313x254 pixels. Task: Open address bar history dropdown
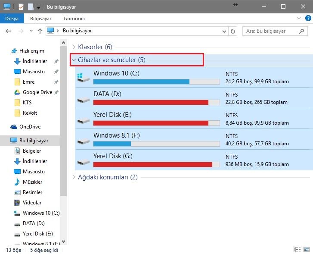tap(224, 31)
